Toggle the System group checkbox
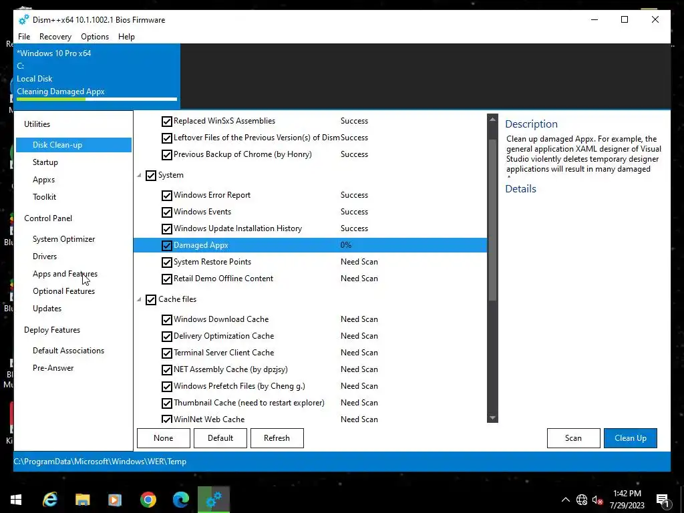Viewport: 684px width, 513px height. click(150, 176)
